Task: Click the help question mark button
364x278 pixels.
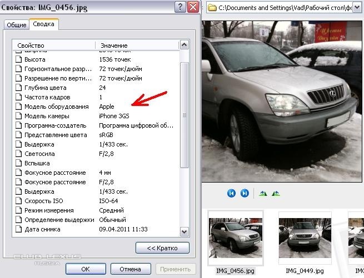Action: pyautogui.click(x=180, y=7)
